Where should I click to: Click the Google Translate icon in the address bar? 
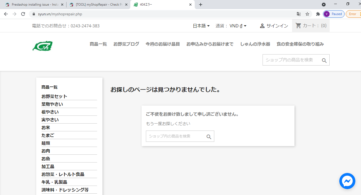coord(299,14)
